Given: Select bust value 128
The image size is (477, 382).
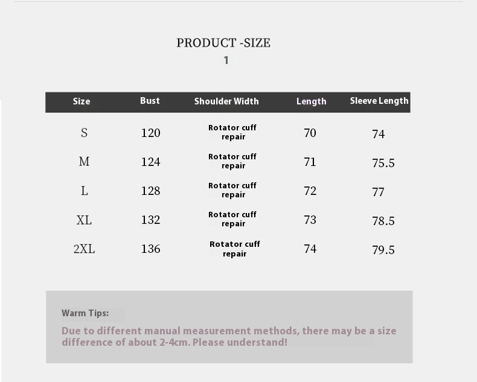Looking at the screenshot, I should click(151, 191).
